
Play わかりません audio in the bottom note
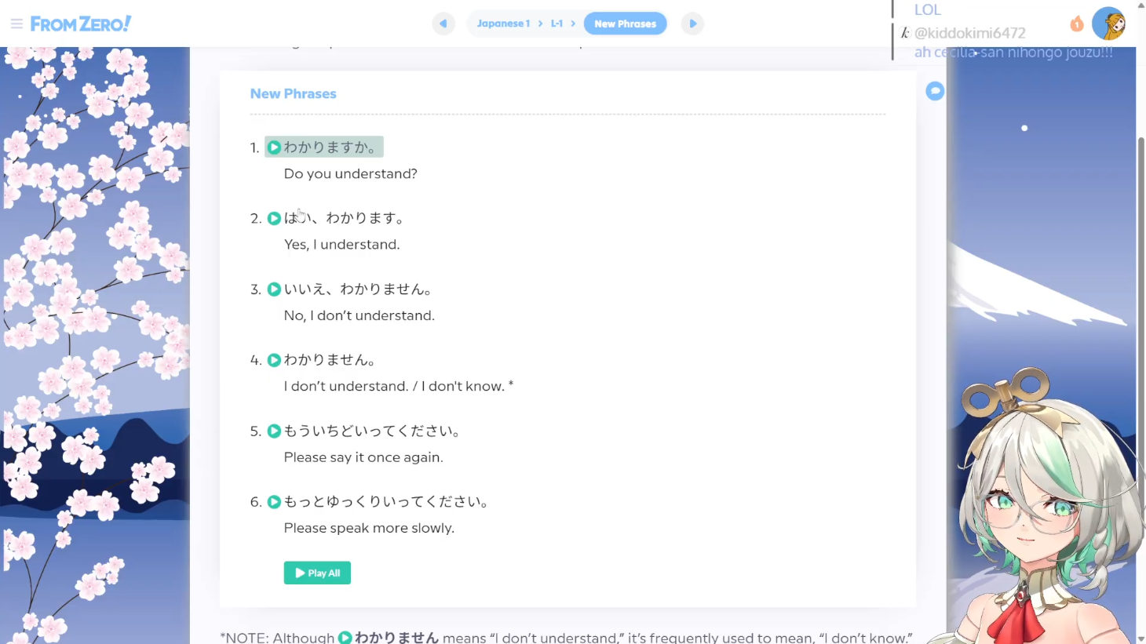point(345,637)
